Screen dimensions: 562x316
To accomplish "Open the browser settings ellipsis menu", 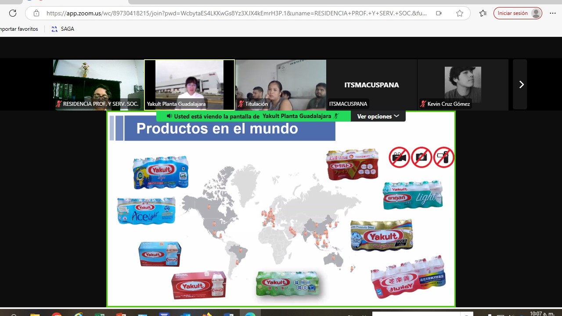I will 552,13.
